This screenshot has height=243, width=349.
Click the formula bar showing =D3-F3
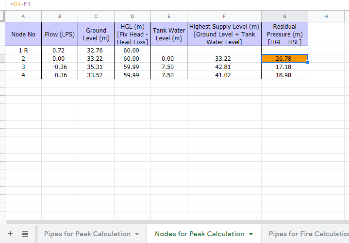[178, 4]
